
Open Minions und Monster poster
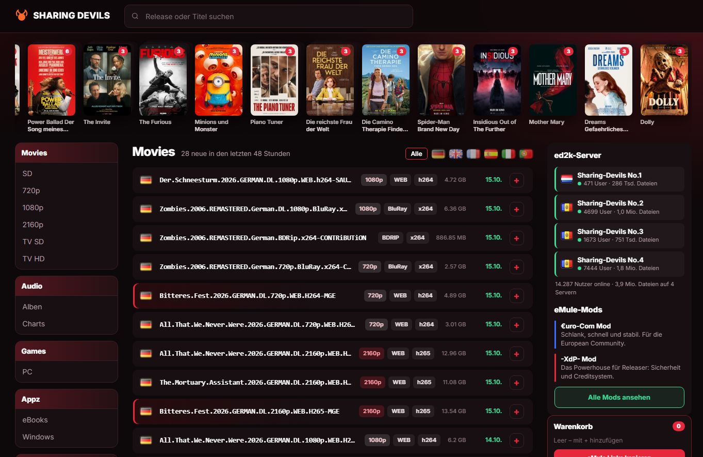pyautogui.click(x=219, y=80)
